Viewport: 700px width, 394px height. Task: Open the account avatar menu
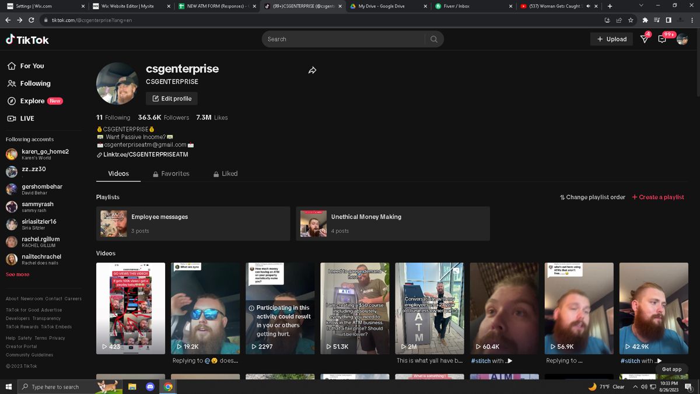coord(682,39)
